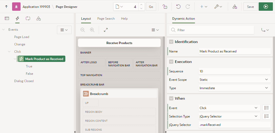Open the Create plus menu
Viewport: 275px width, 133px height.
click(x=204, y=7)
